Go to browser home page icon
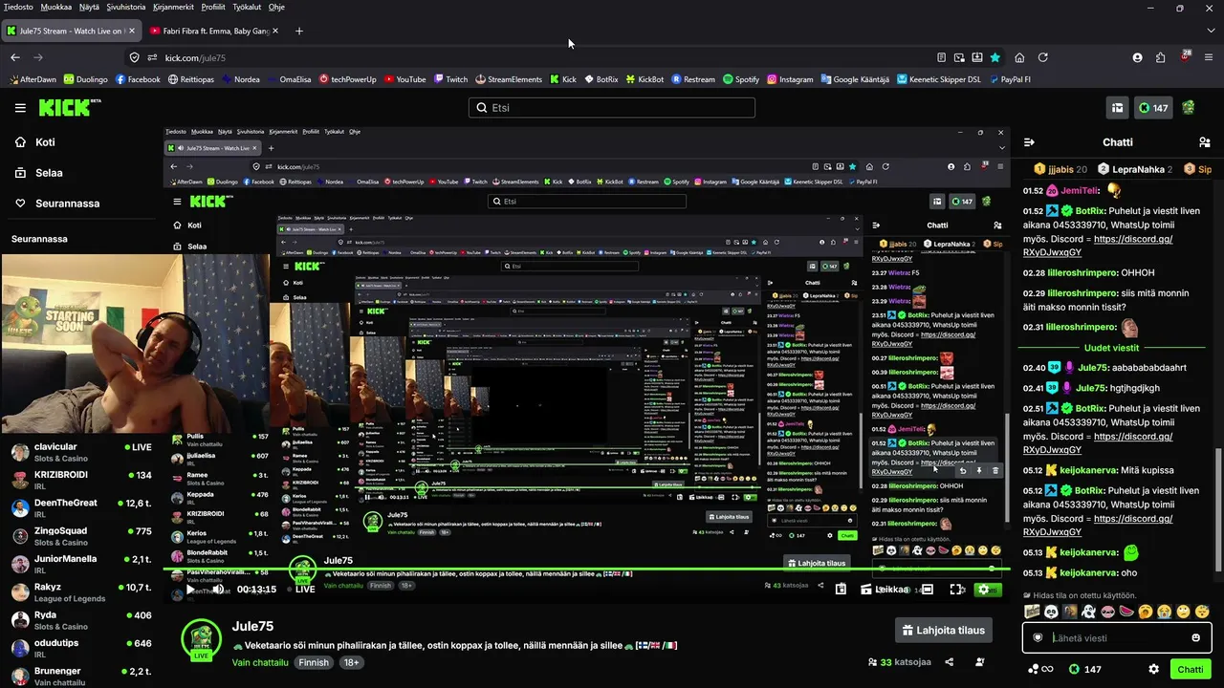This screenshot has width=1224, height=688. tap(1019, 57)
